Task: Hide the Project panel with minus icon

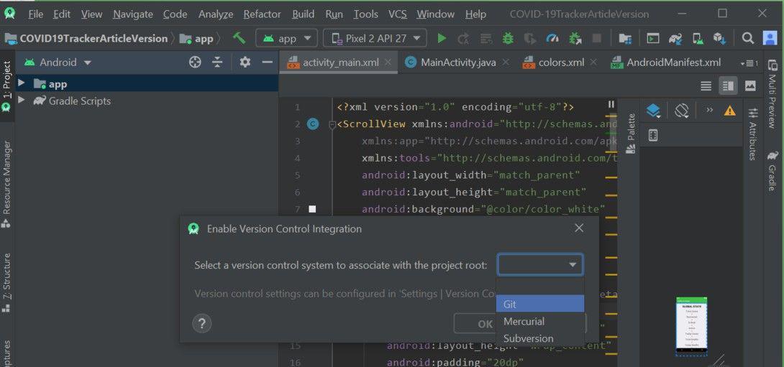Action: coord(268,62)
